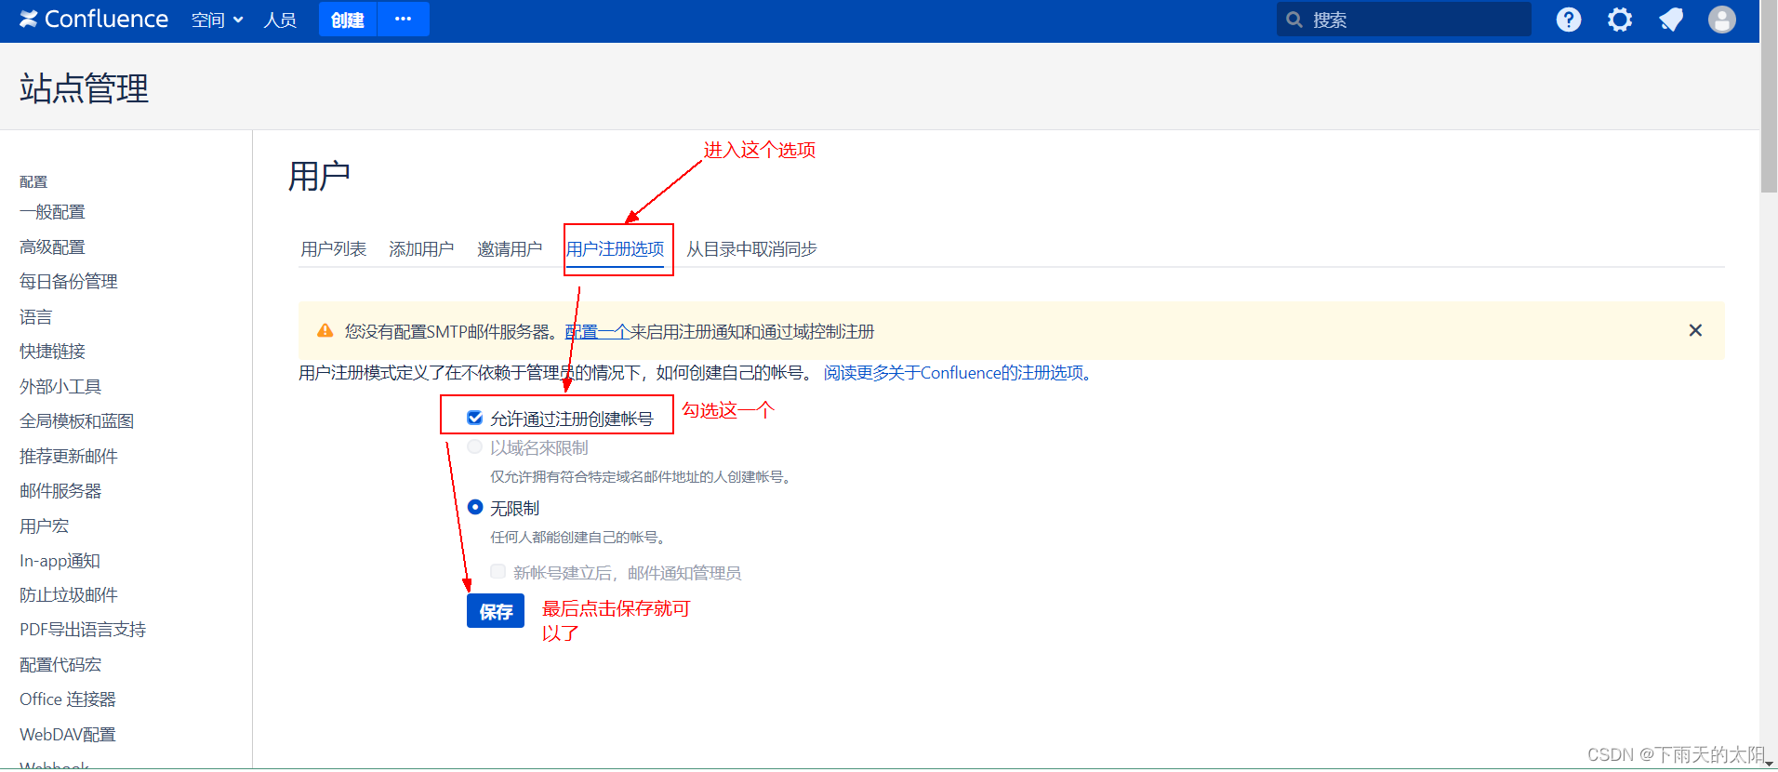The image size is (1778, 772).
Task: Click the blue 创建 button
Action: click(x=348, y=20)
